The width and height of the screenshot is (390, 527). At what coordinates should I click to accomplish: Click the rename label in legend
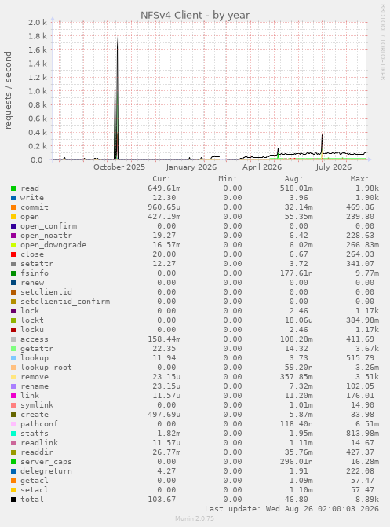click(x=35, y=386)
